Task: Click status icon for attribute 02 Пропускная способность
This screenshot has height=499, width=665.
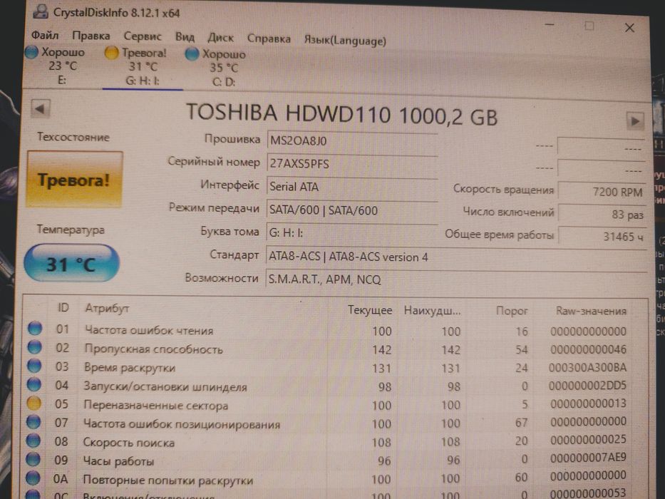Action: pyautogui.click(x=35, y=346)
